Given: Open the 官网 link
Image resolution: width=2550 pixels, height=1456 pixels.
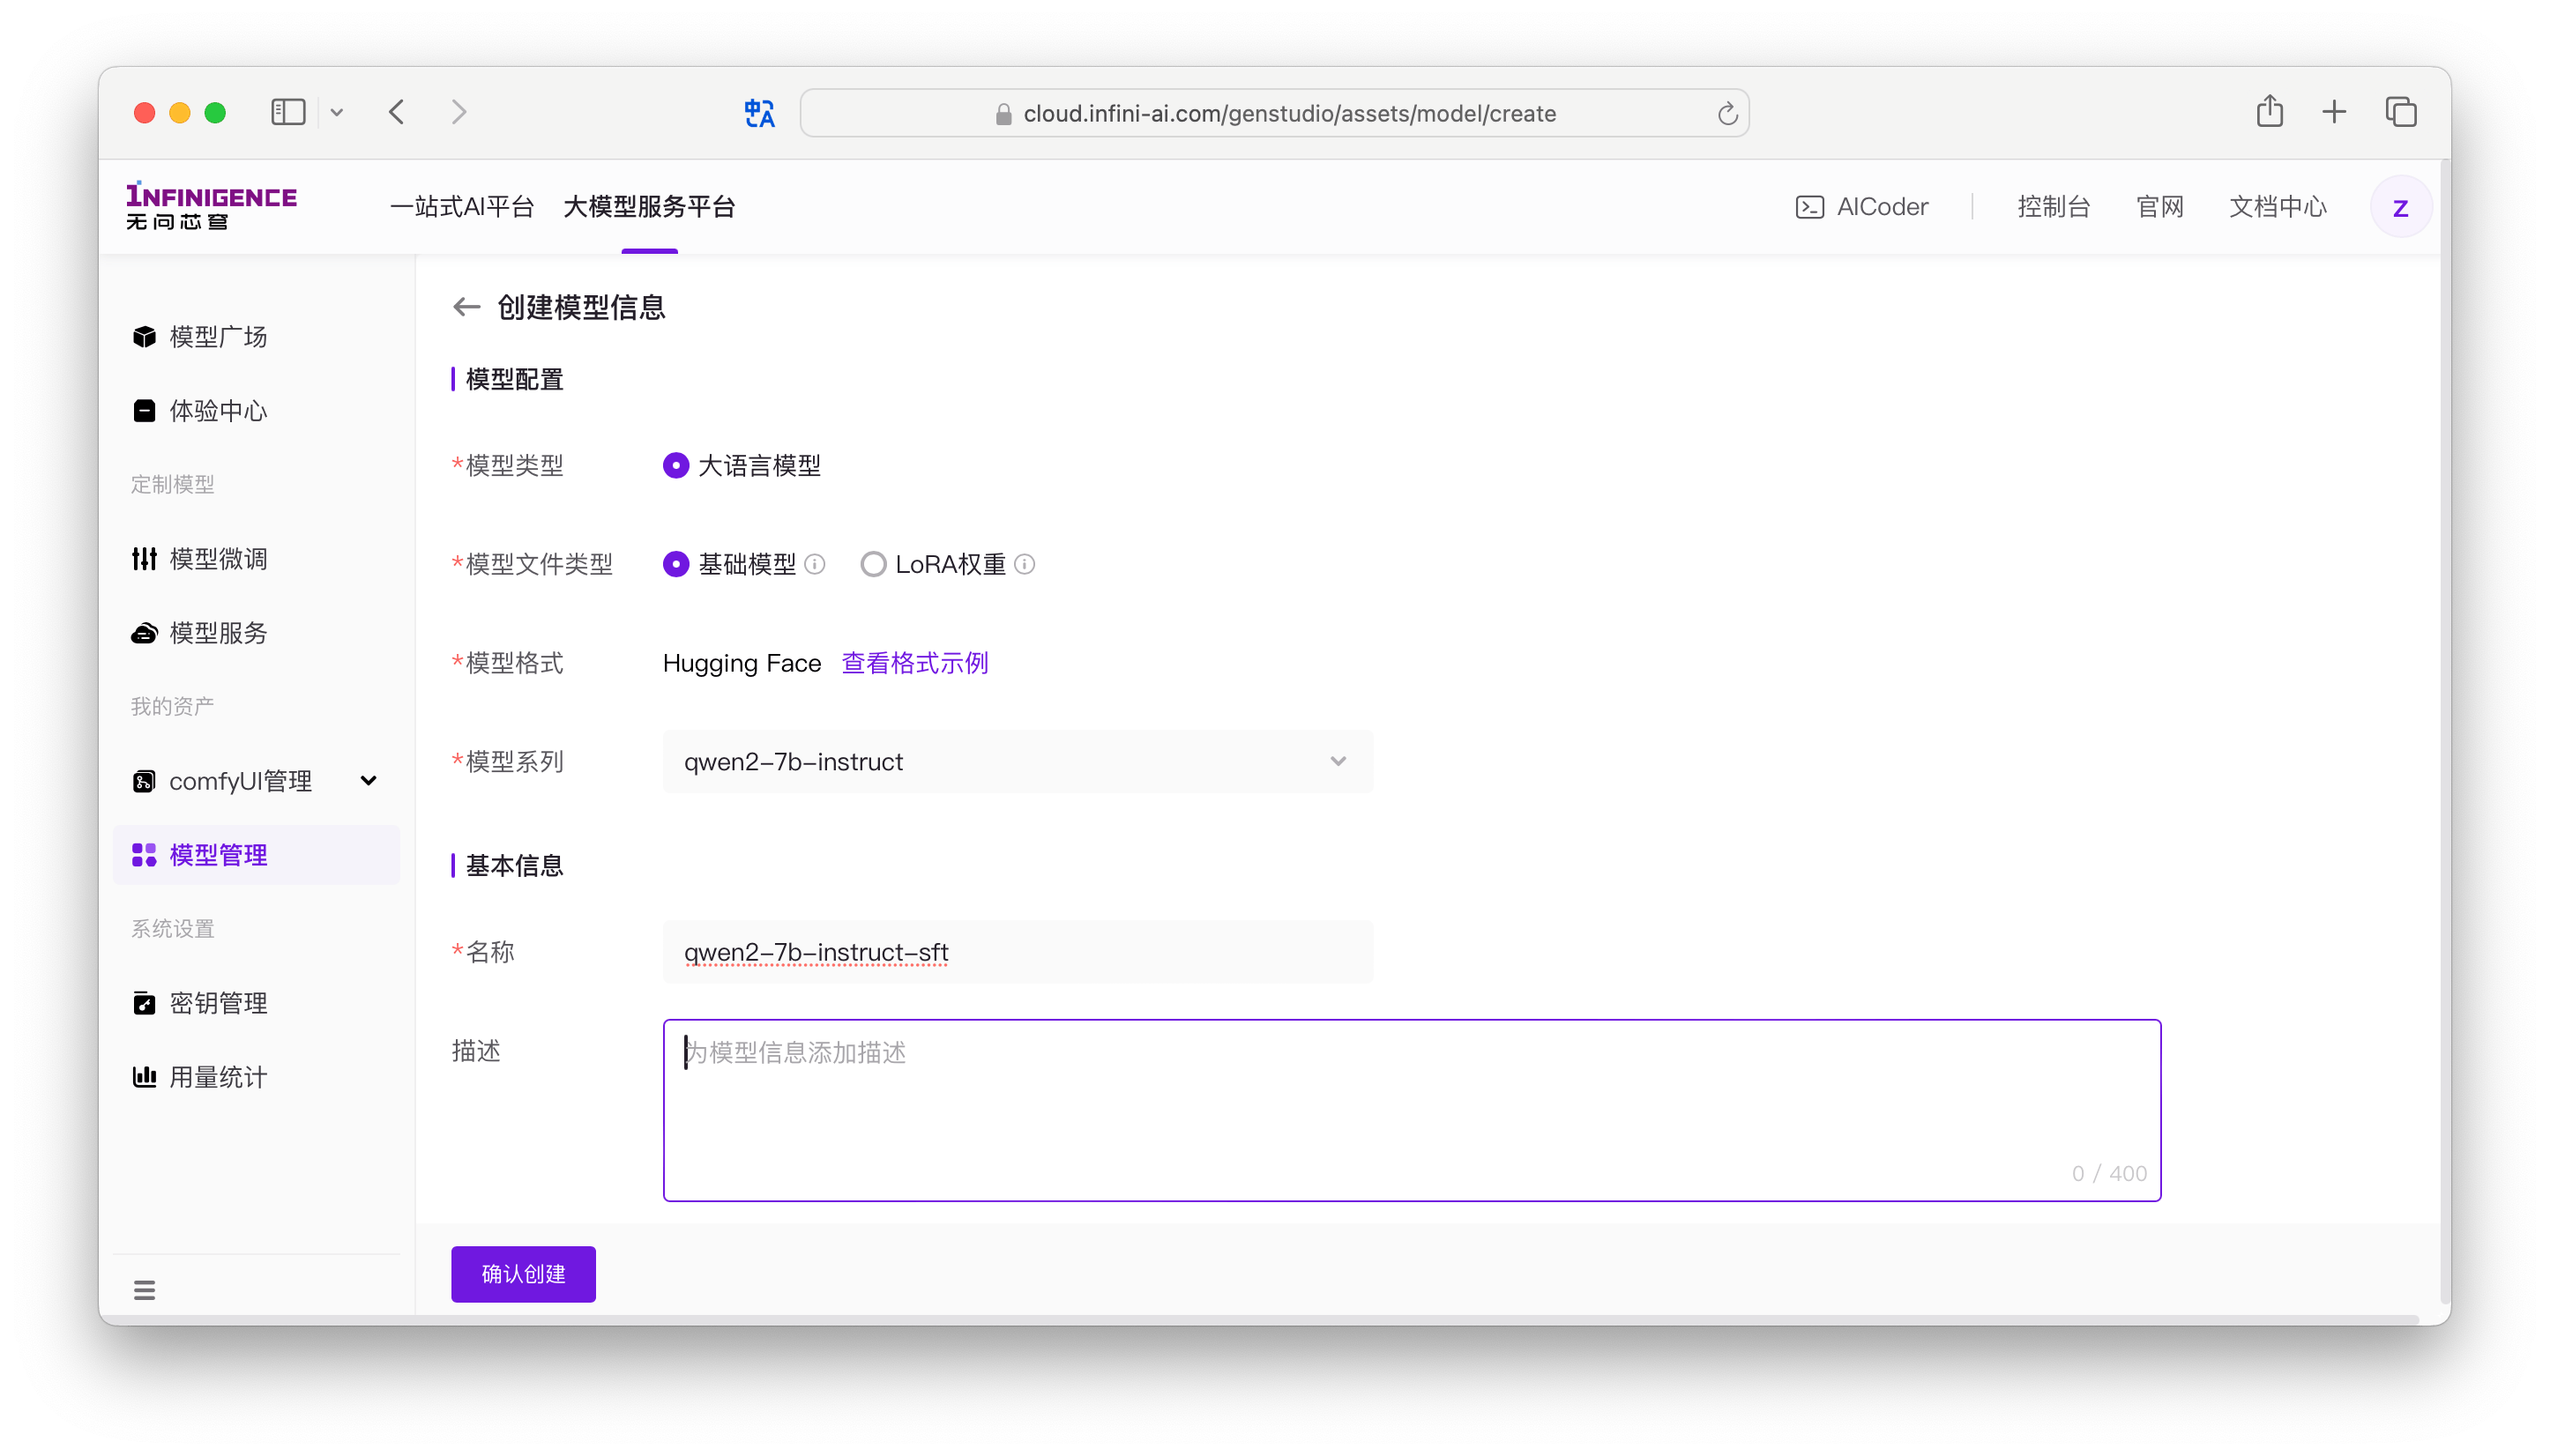Looking at the screenshot, I should pyautogui.click(x=2159, y=207).
